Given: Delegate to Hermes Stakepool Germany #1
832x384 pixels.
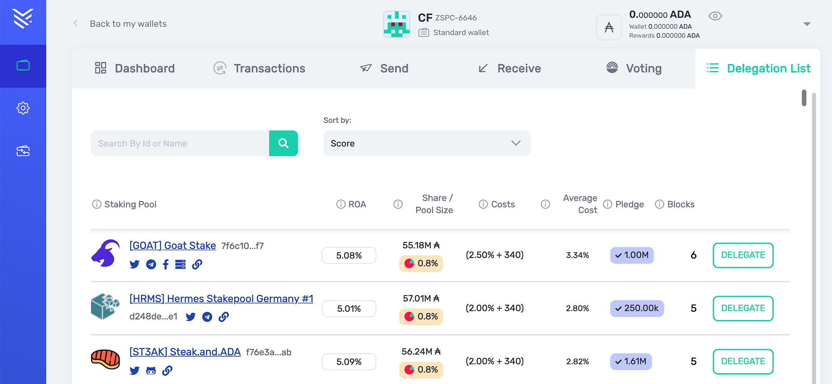Looking at the screenshot, I should (743, 308).
